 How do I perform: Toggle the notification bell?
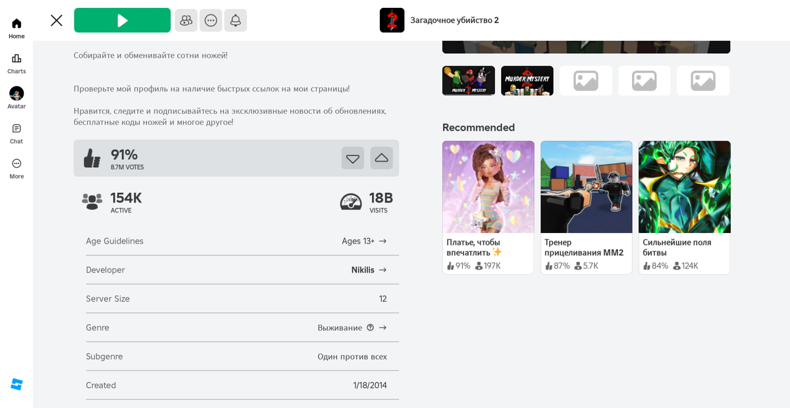tap(235, 20)
